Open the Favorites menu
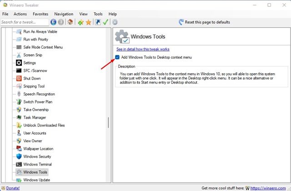This screenshot has width=291, height=191. click(x=40, y=14)
